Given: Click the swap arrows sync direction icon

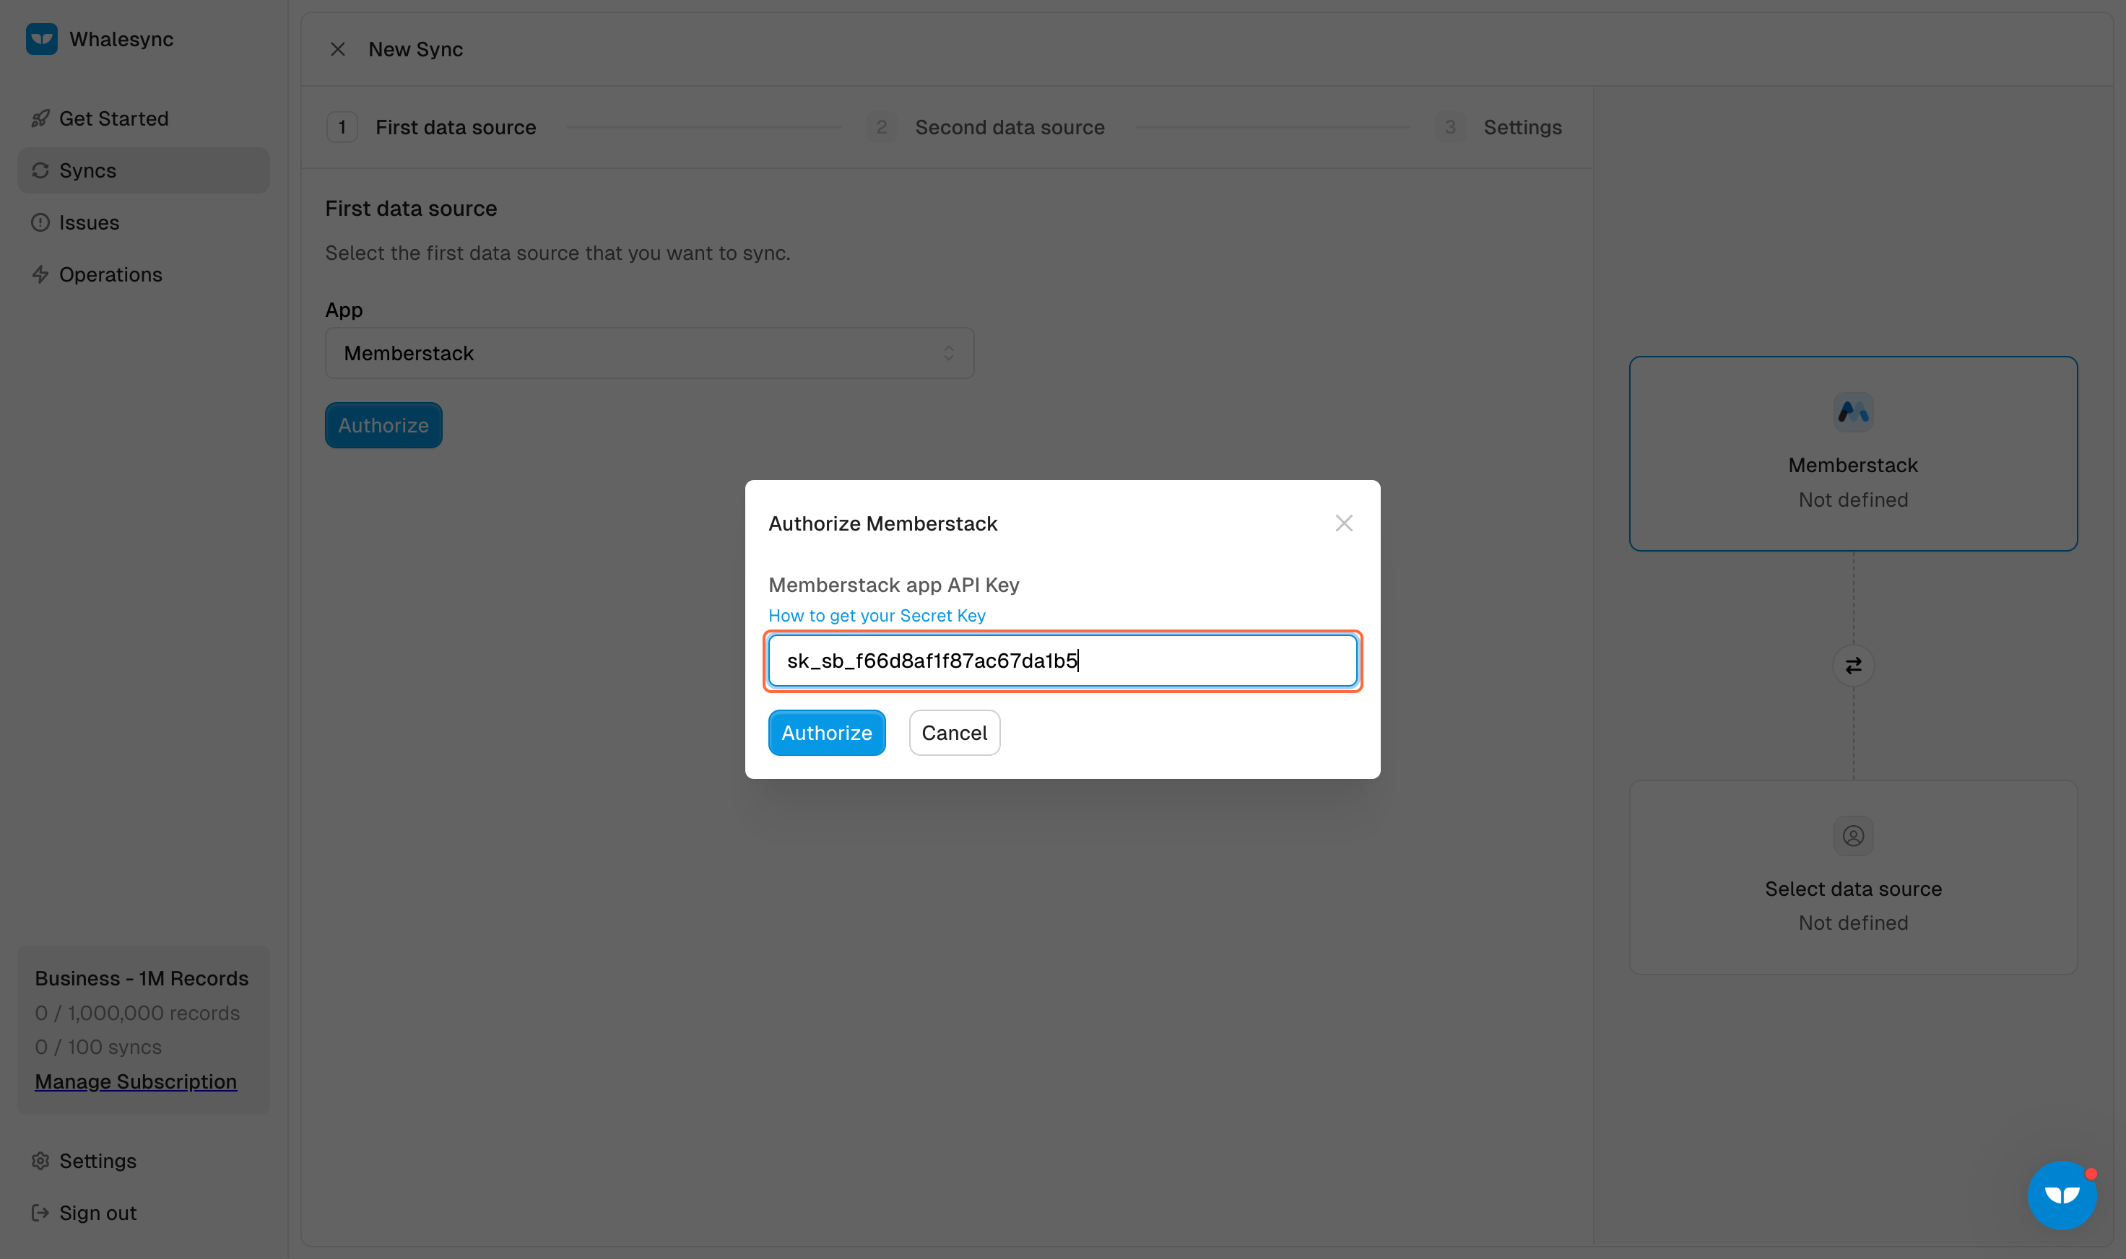Looking at the screenshot, I should 1853,666.
